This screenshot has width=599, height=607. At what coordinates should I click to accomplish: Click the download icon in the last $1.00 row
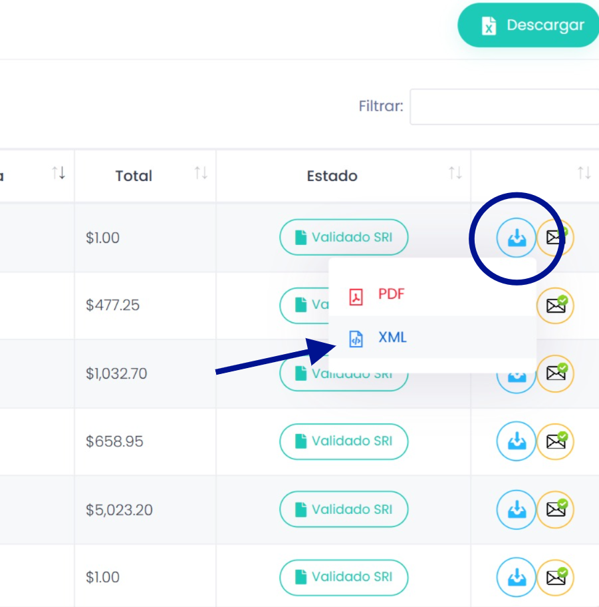point(516,578)
